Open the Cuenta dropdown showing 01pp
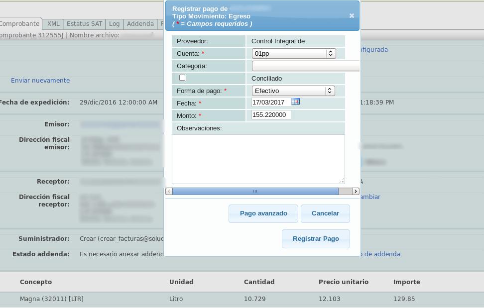 pyautogui.click(x=294, y=53)
